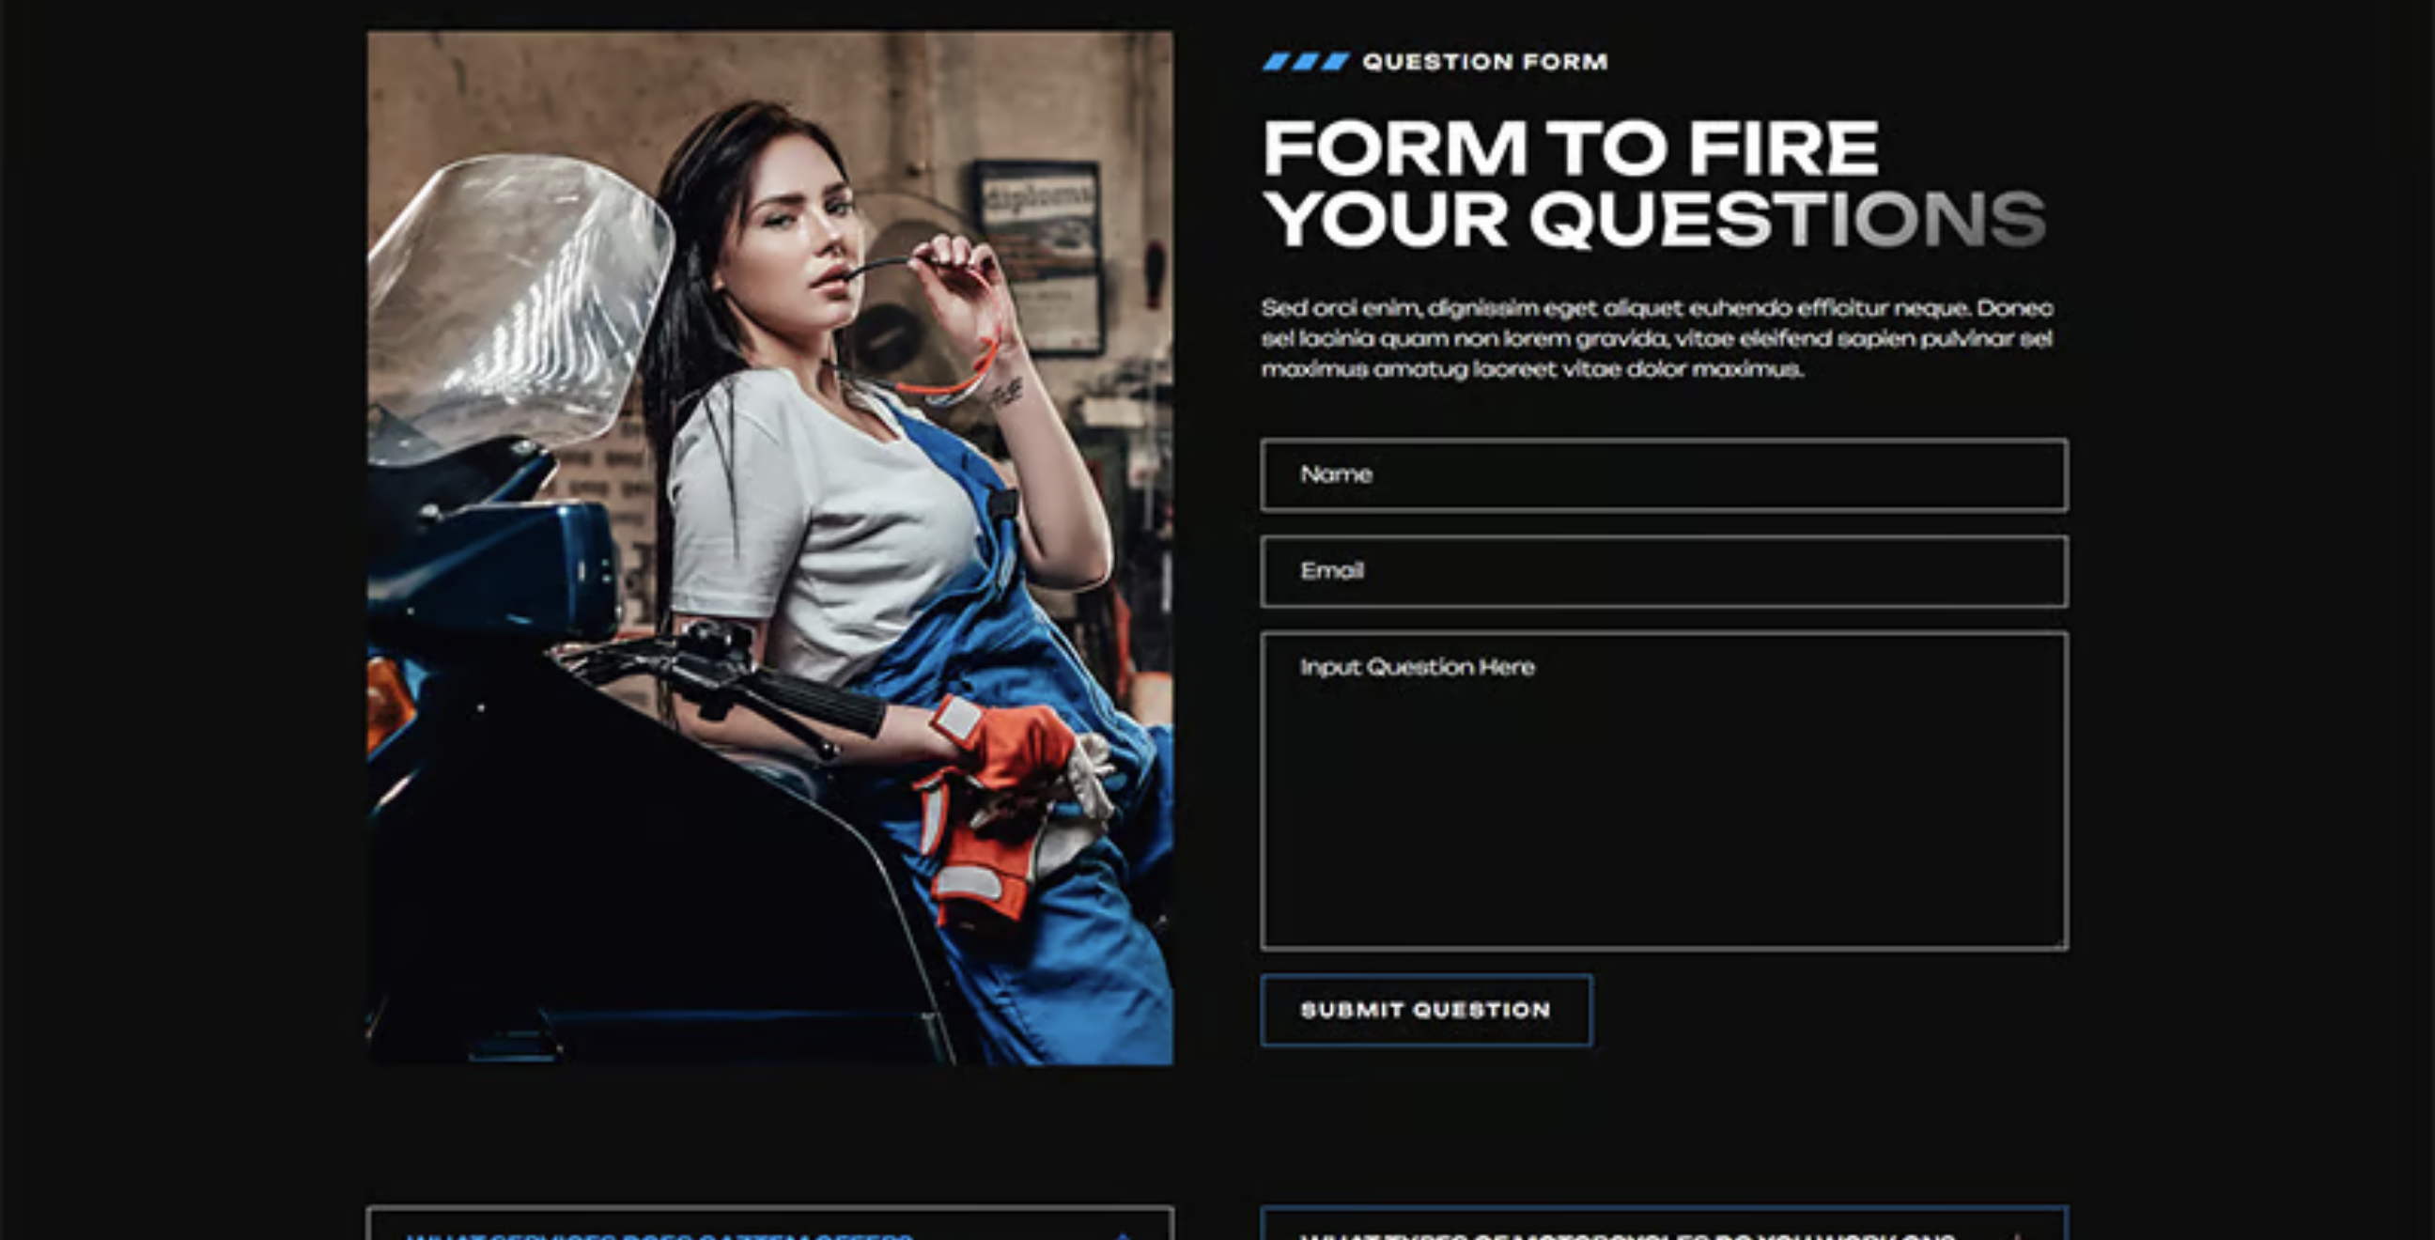Click into the Name input field
The width and height of the screenshot is (2435, 1240).
[x=1664, y=475]
